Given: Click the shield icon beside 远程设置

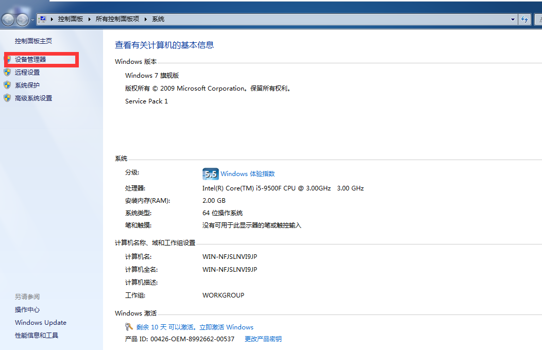Looking at the screenshot, I should (x=7, y=73).
